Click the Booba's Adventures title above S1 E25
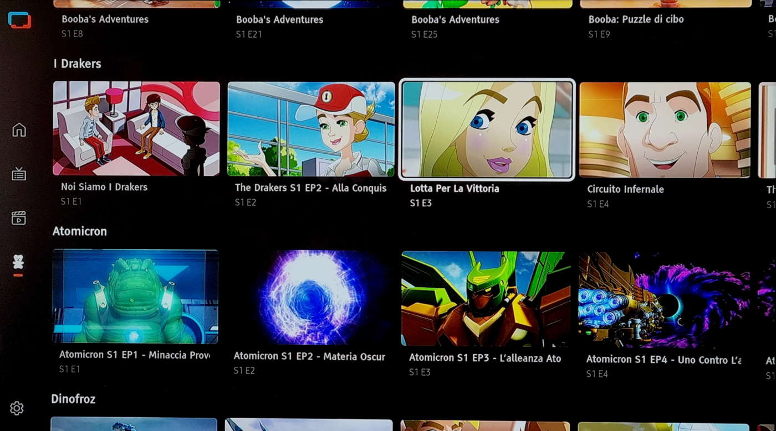Screen dimensions: 776x431 pyautogui.click(x=456, y=20)
